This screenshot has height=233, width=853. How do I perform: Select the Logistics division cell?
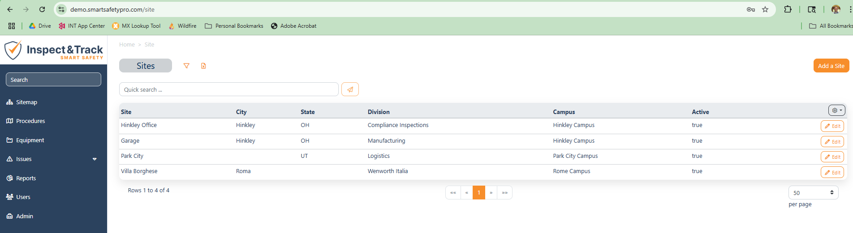(x=379, y=156)
